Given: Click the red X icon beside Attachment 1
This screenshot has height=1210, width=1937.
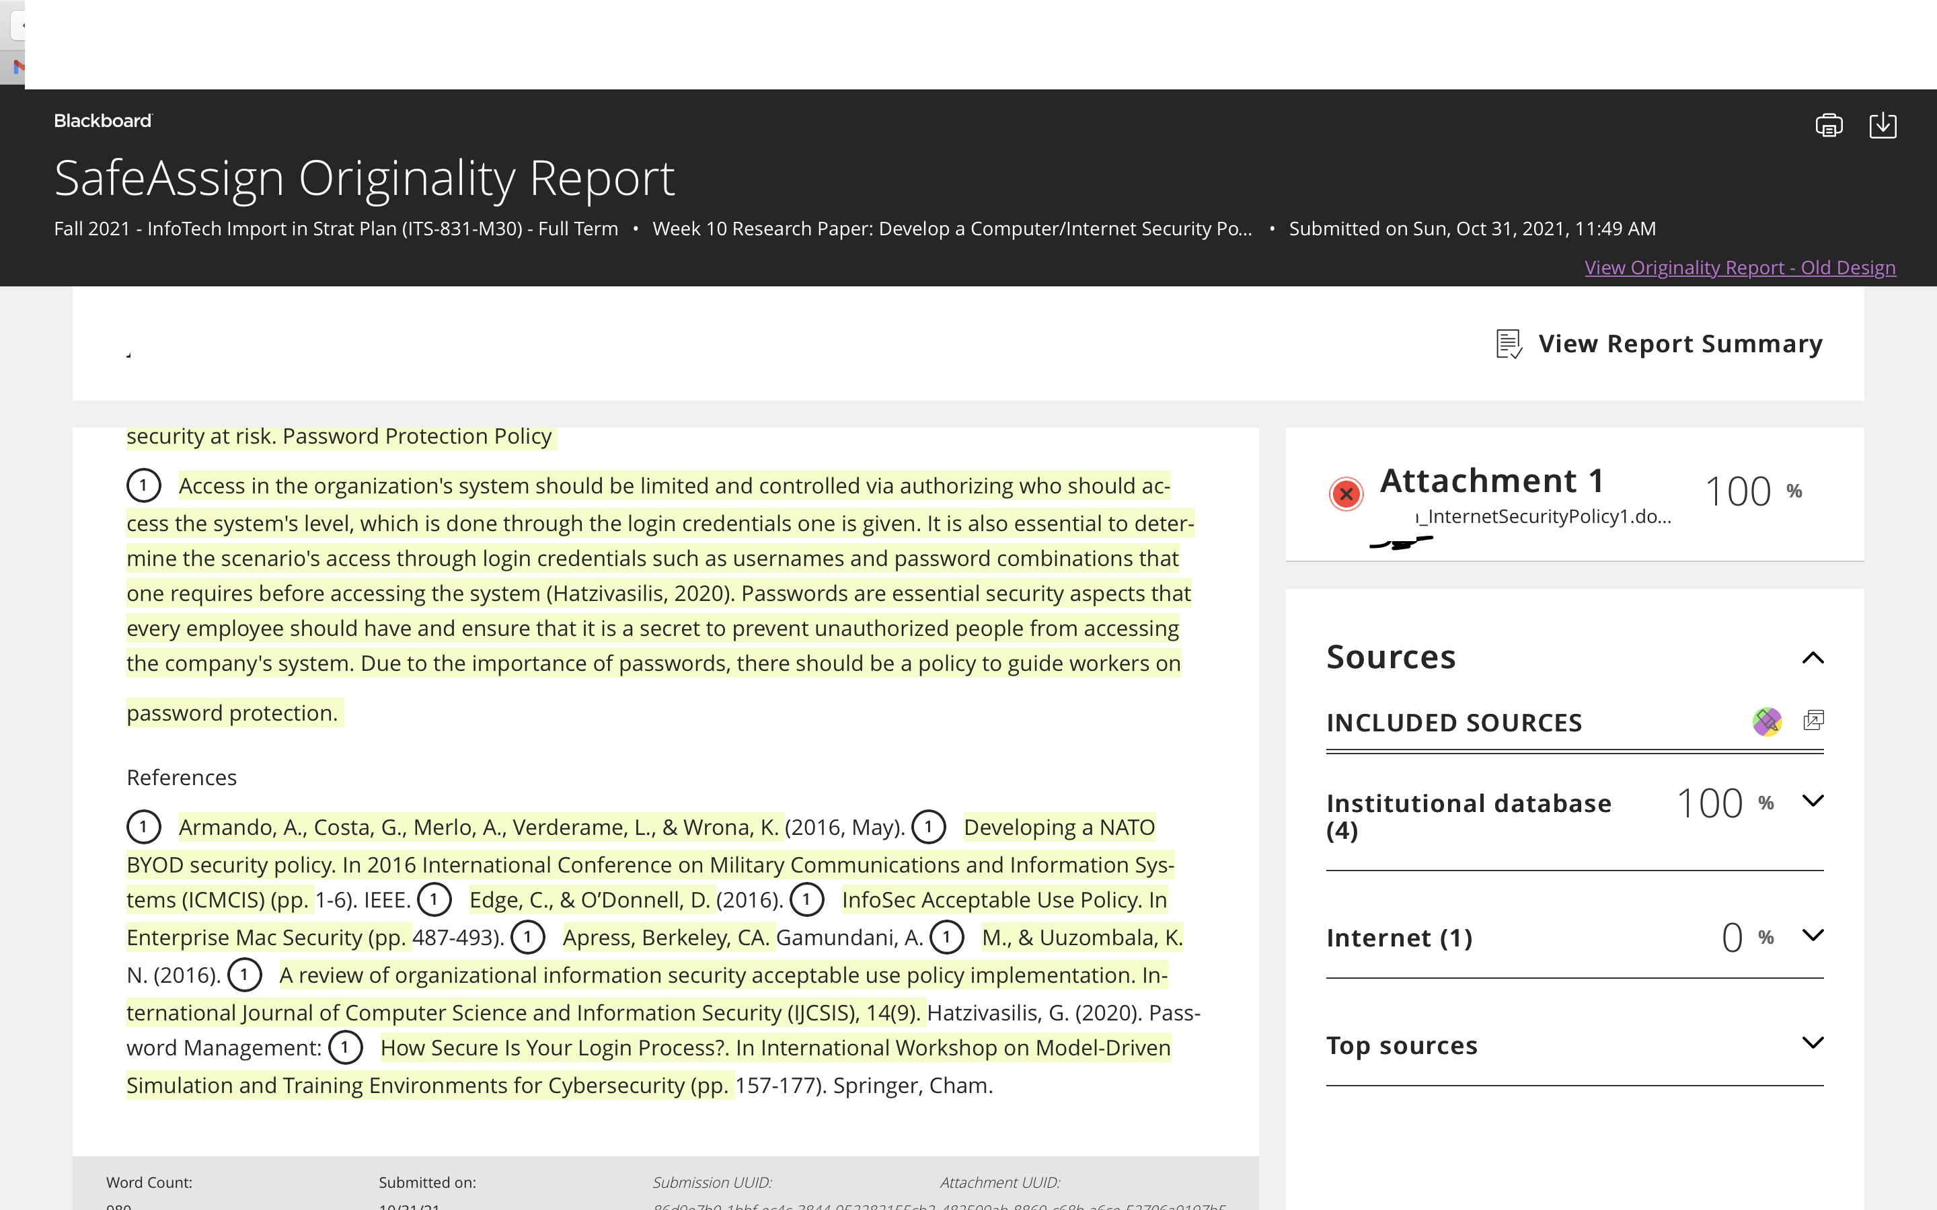Looking at the screenshot, I should tap(1346, 493).
